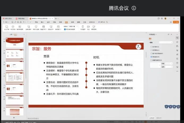Open the Tencent Meeting info icon
The height and width of the screenshot is (123, 184).
(134, 8)
